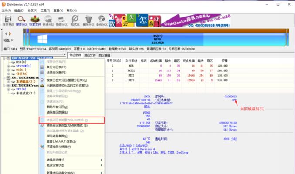Expand the SYSTEM(1) partition node

(8, 66)
